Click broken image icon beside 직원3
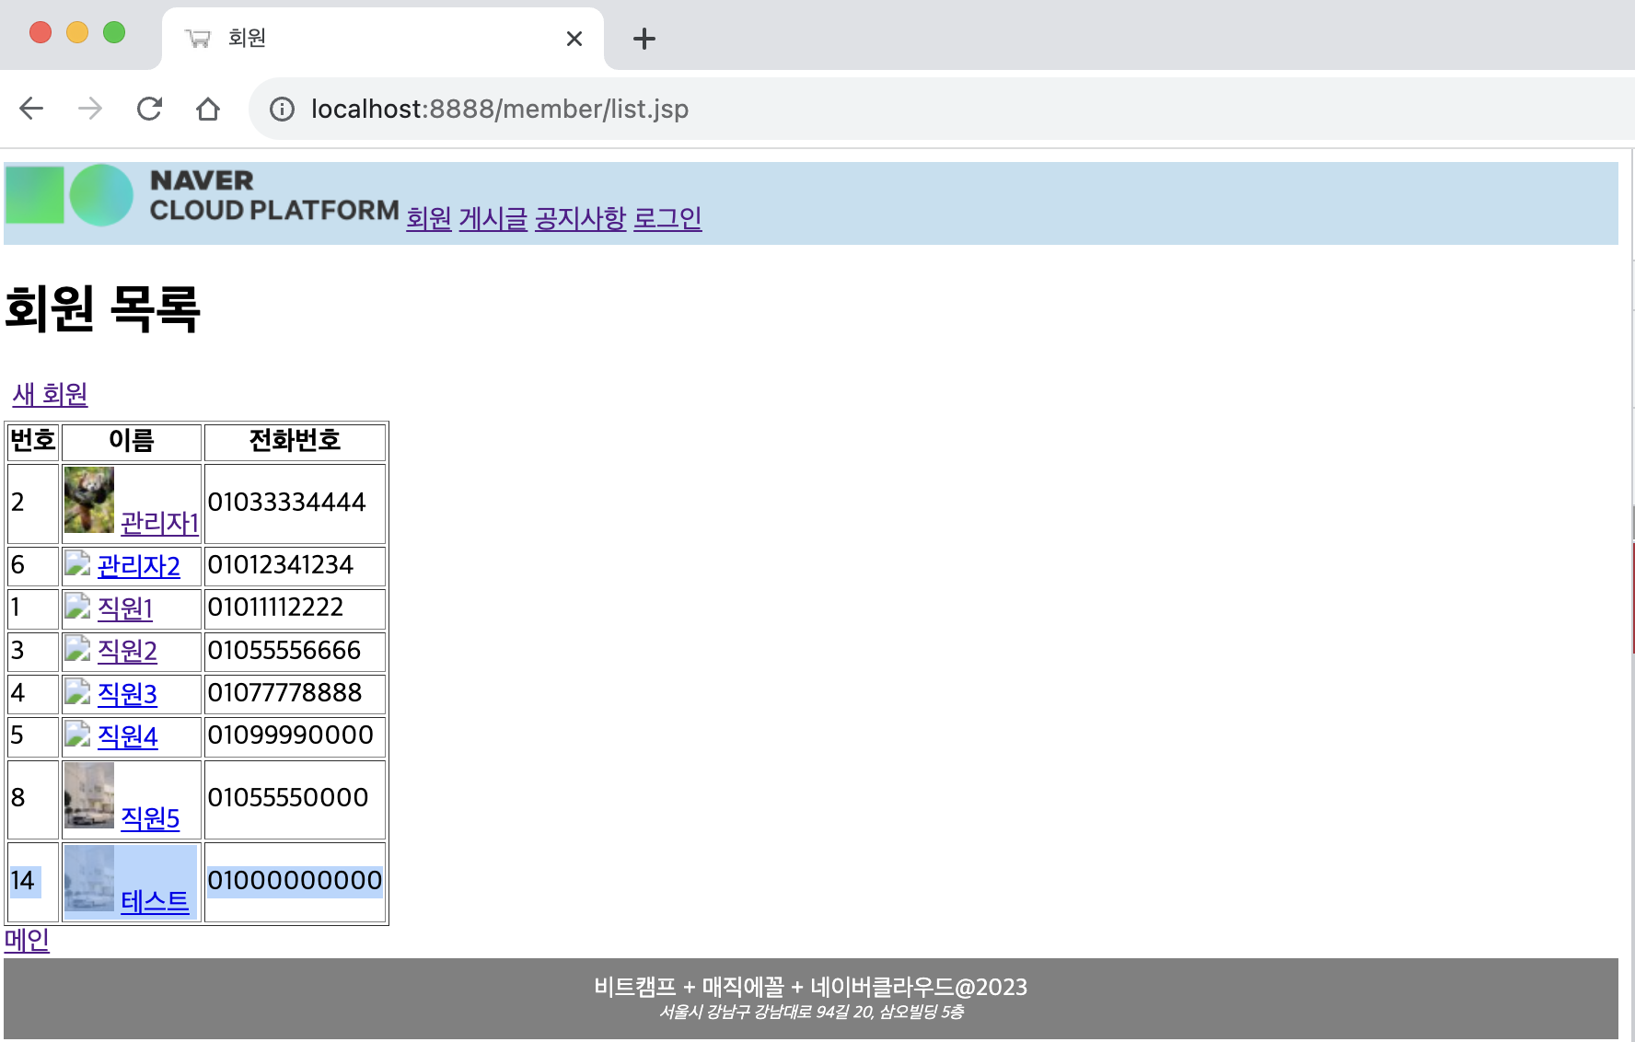 77,691
